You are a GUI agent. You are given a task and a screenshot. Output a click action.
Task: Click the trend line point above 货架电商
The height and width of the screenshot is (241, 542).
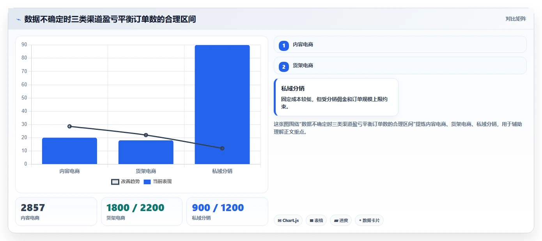[146, 135]
